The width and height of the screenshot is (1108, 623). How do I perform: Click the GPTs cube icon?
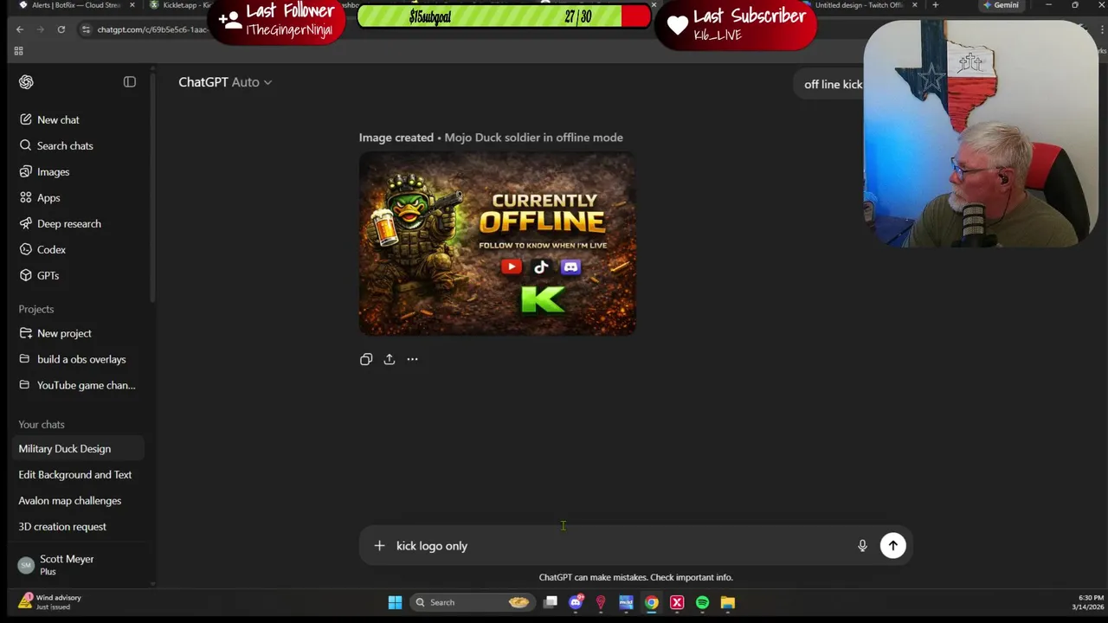click(x=24, y=275)
